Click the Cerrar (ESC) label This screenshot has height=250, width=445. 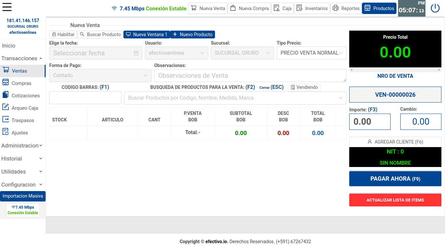271,87
